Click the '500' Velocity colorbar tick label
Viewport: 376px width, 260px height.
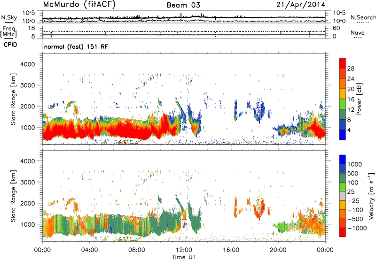[353, 173]
